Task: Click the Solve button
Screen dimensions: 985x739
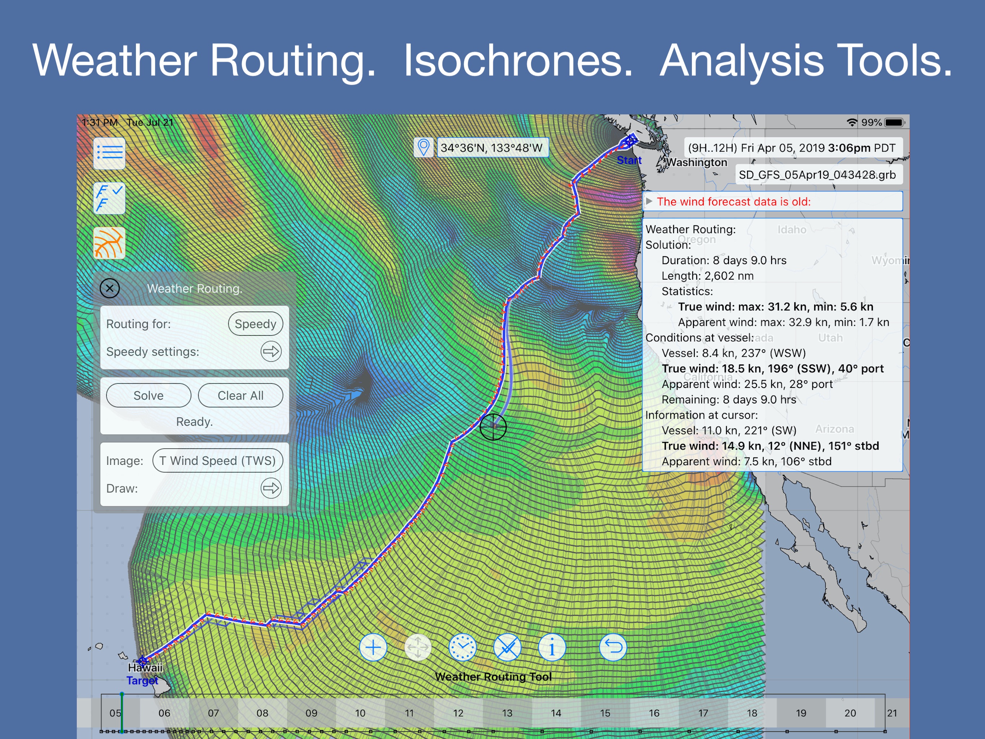Action: pyautogui.click(x=149, y=396)
